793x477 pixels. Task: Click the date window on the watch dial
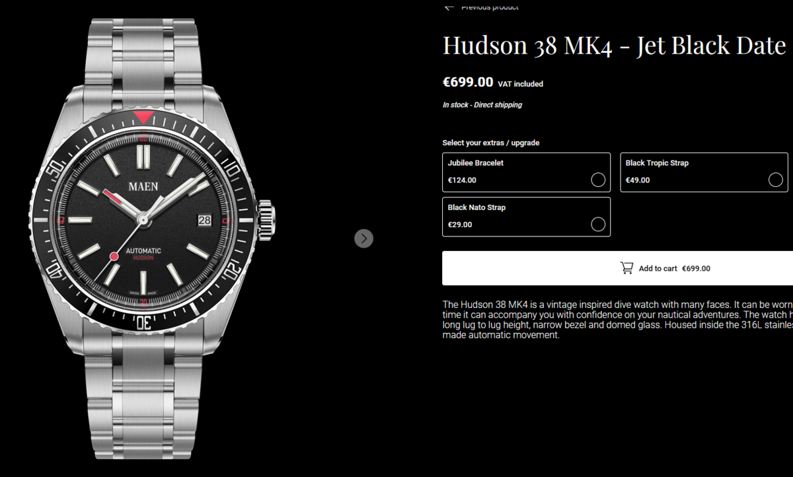(204, 220)
